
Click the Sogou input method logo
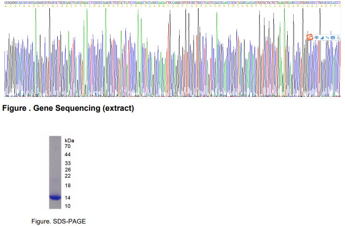point(309,37)
